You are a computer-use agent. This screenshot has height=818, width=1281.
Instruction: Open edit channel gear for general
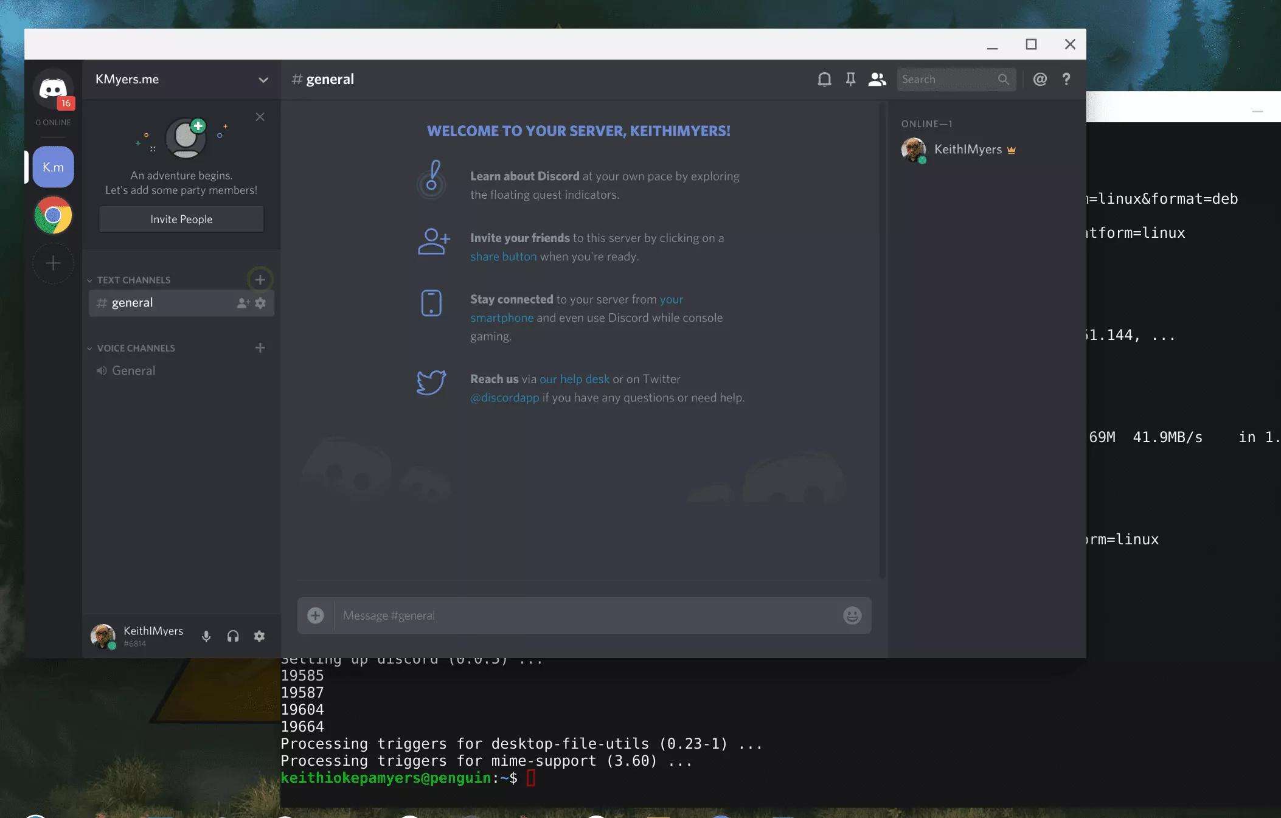(260, 303)
